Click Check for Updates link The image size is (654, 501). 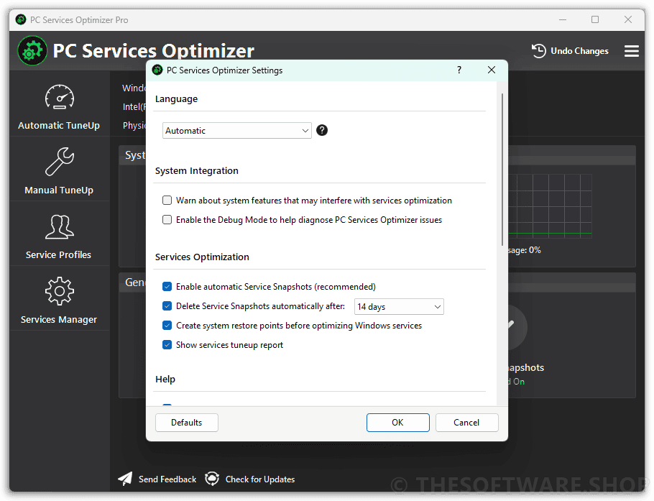click(x=260, y=479)
